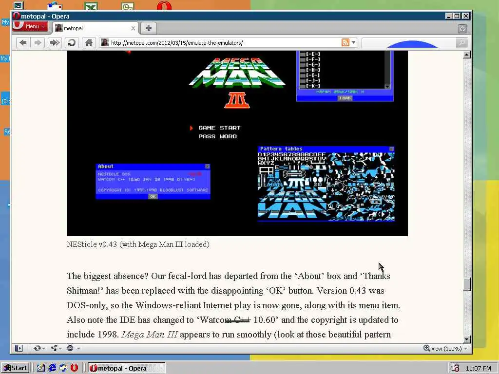
Task: Click the first quick launch pencil icon
Action: (41, 368)
